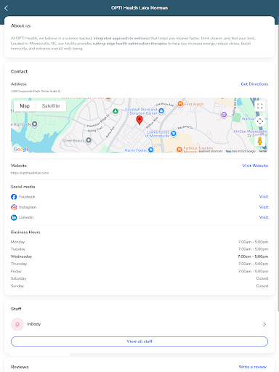Open Lowes Foods map marker
The image size is (279, 372).
[174, 134]
